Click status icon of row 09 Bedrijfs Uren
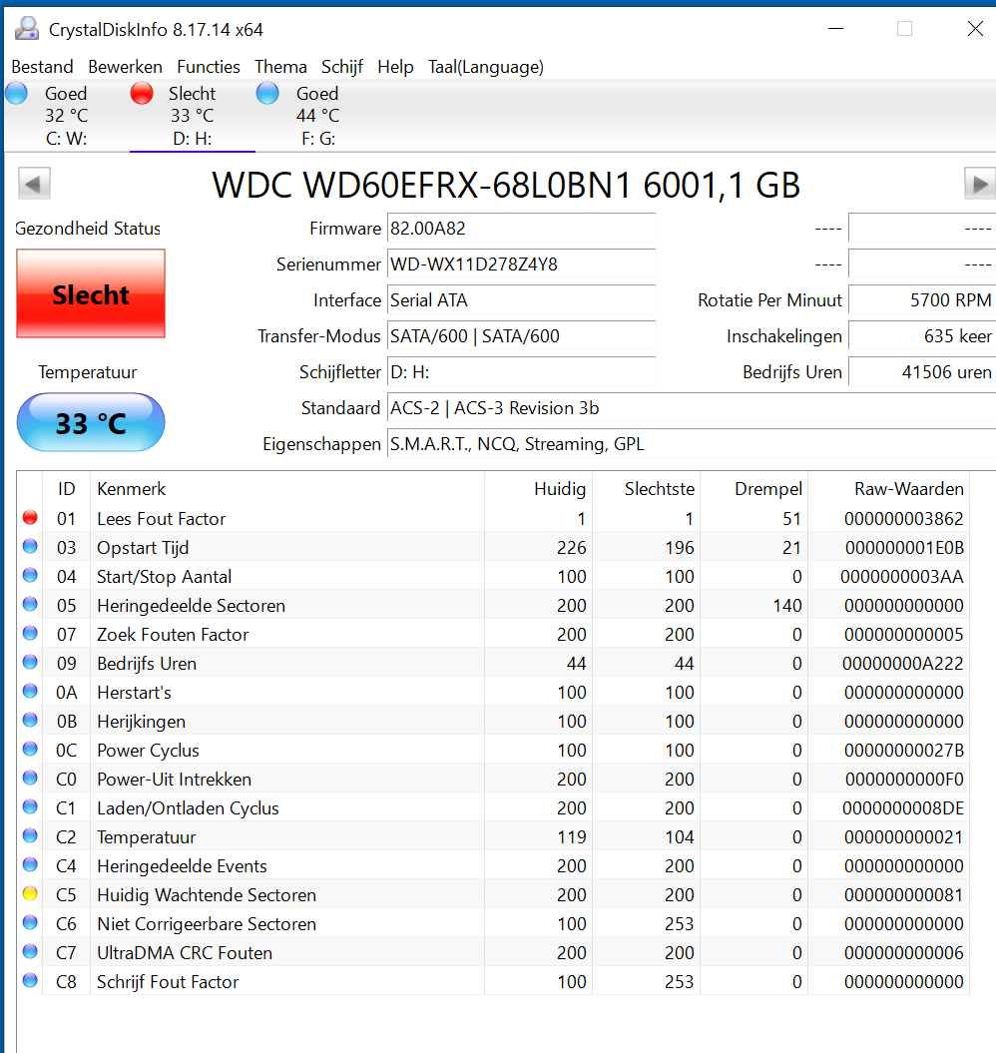The image size is (996, 1053). coord(30,662)
